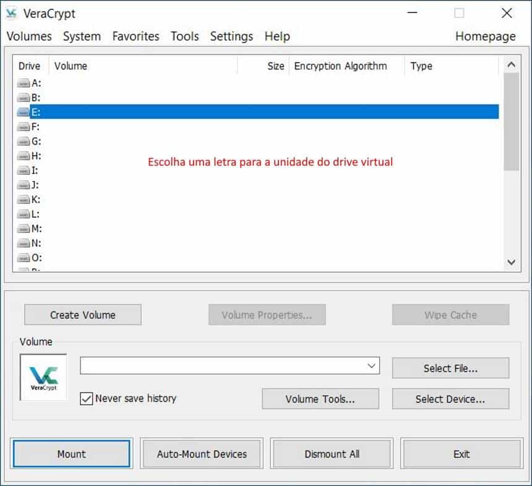
Task: Select drive letter text O:
Action: tap(36, 258)
